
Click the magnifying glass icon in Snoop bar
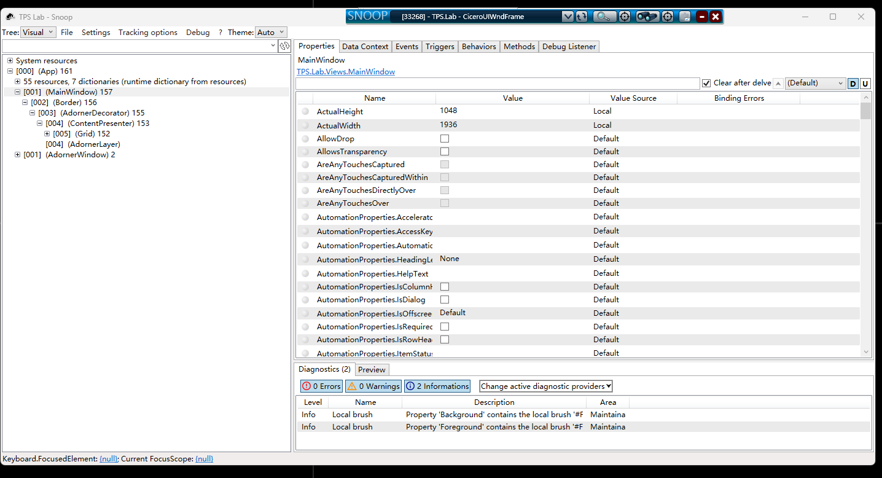(x=604, y=17)
